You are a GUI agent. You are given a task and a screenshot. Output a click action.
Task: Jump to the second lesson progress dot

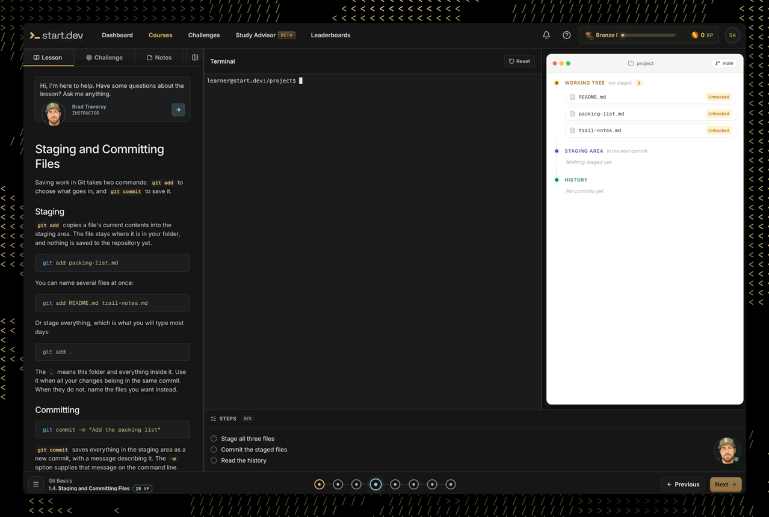338,485
